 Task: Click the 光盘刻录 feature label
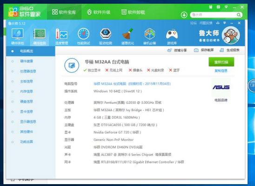pos(155,70)
